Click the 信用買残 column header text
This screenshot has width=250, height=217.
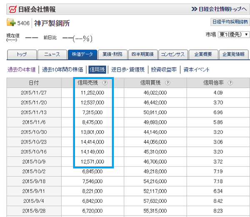point(150,83)
